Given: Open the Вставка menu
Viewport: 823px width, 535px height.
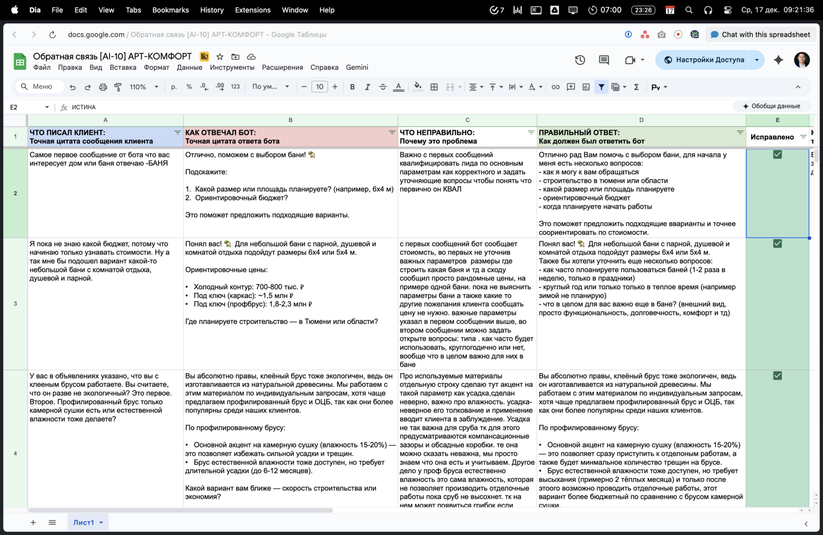Looking at the screenshot, I should coord(123,68).
